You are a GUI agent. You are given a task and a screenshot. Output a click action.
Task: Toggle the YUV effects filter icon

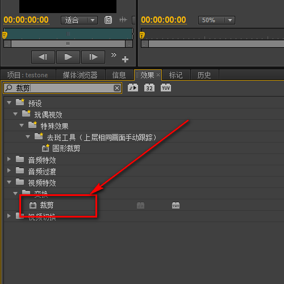166,87
